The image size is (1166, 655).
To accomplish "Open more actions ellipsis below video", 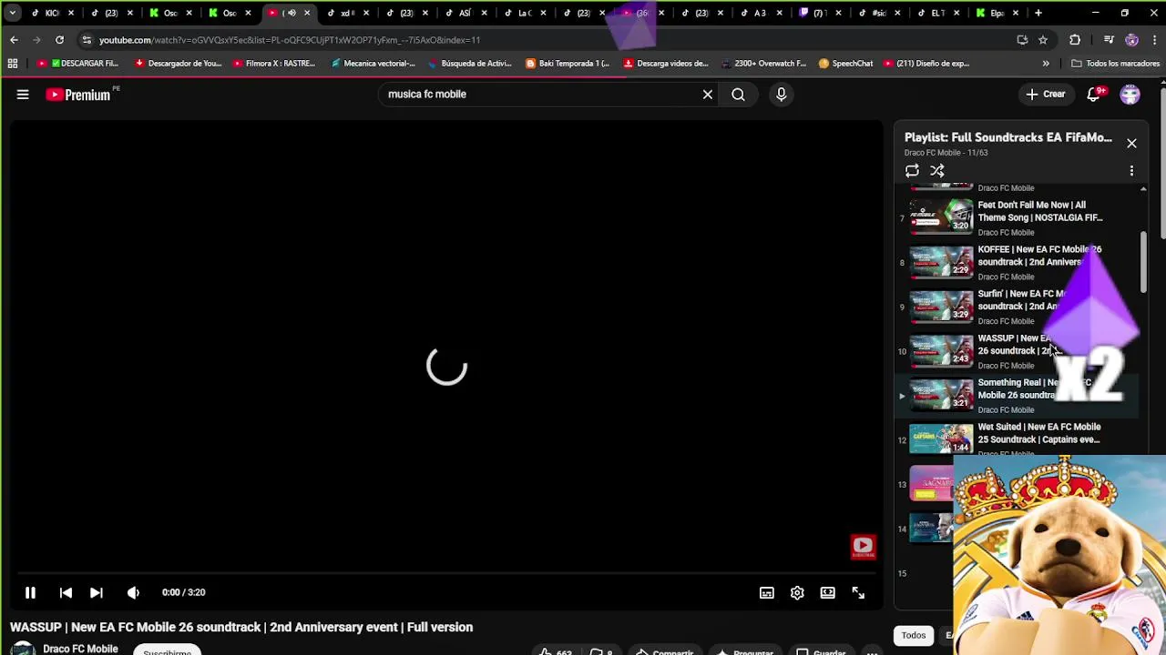I will pyautogui.click(x=872, y=651).
